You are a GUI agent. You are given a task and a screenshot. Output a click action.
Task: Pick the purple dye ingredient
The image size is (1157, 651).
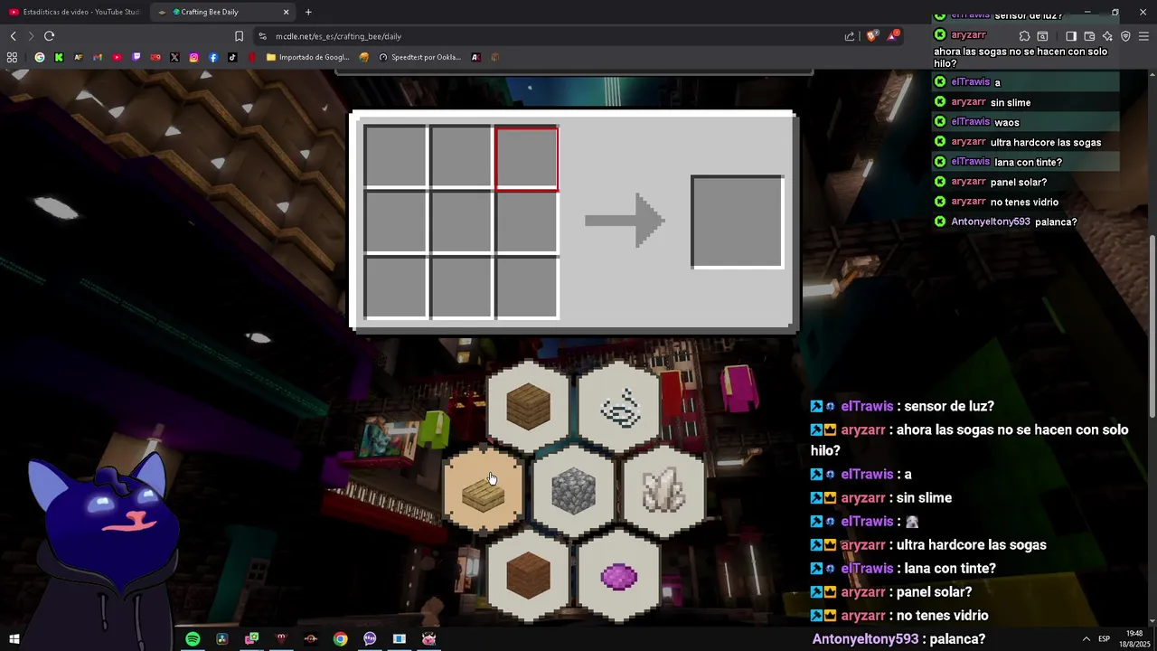[619, 576]
